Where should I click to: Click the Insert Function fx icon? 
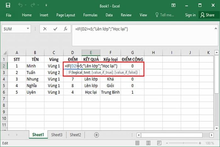tap(65, 29)
